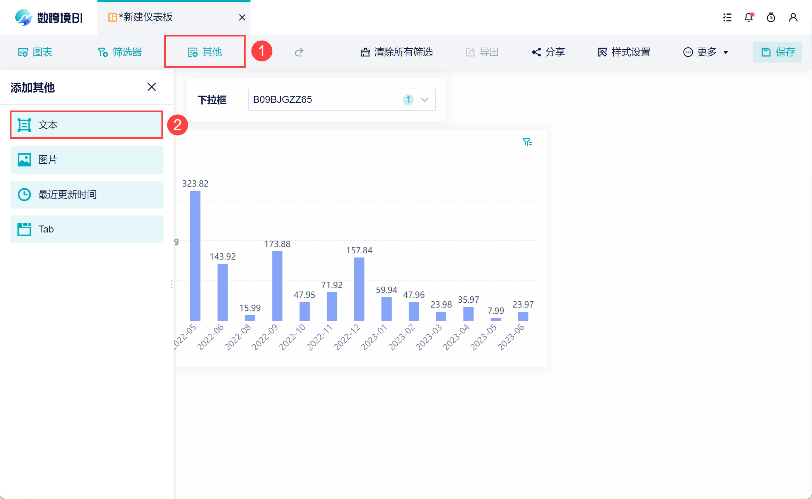Open 样式设置 style settings
The width and height of the screenshot is (812, 499).
click(x=624, y=52)
